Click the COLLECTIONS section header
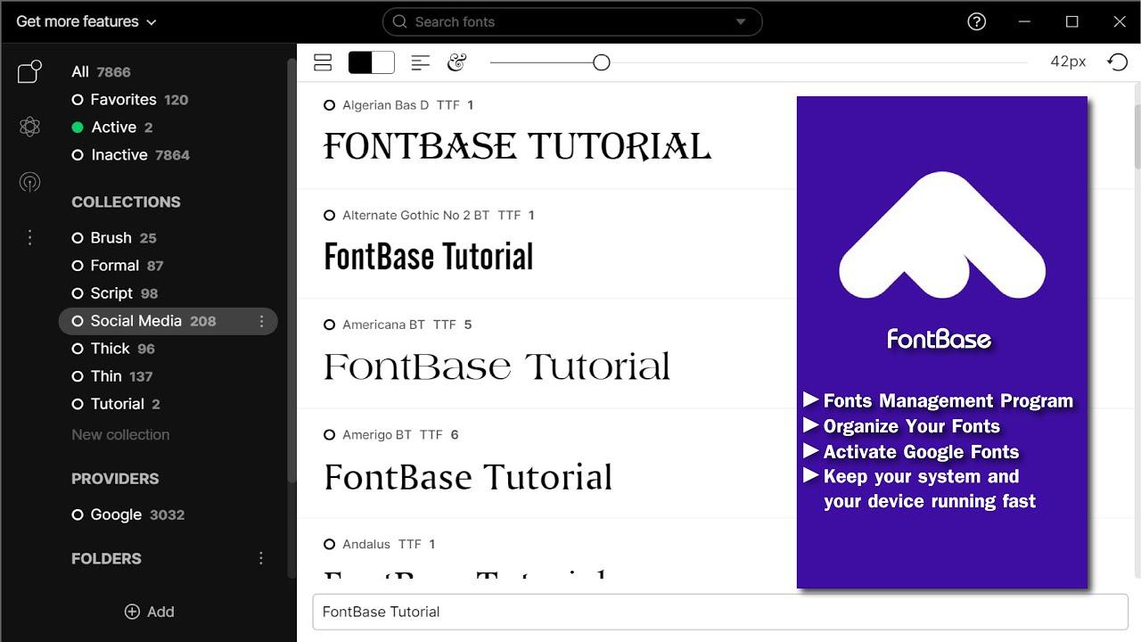1141x642 pixels. tap(126, 202)
